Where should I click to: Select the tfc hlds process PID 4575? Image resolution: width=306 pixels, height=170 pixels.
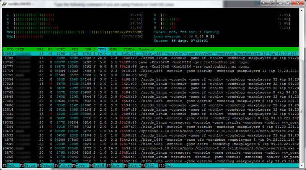(151, 140)
